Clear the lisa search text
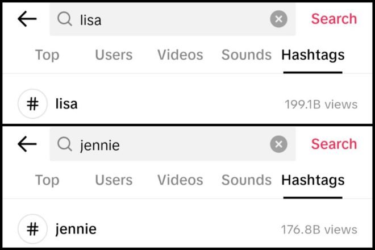Image resolution: width=375 pixels, height=250 pixels. 278,19
